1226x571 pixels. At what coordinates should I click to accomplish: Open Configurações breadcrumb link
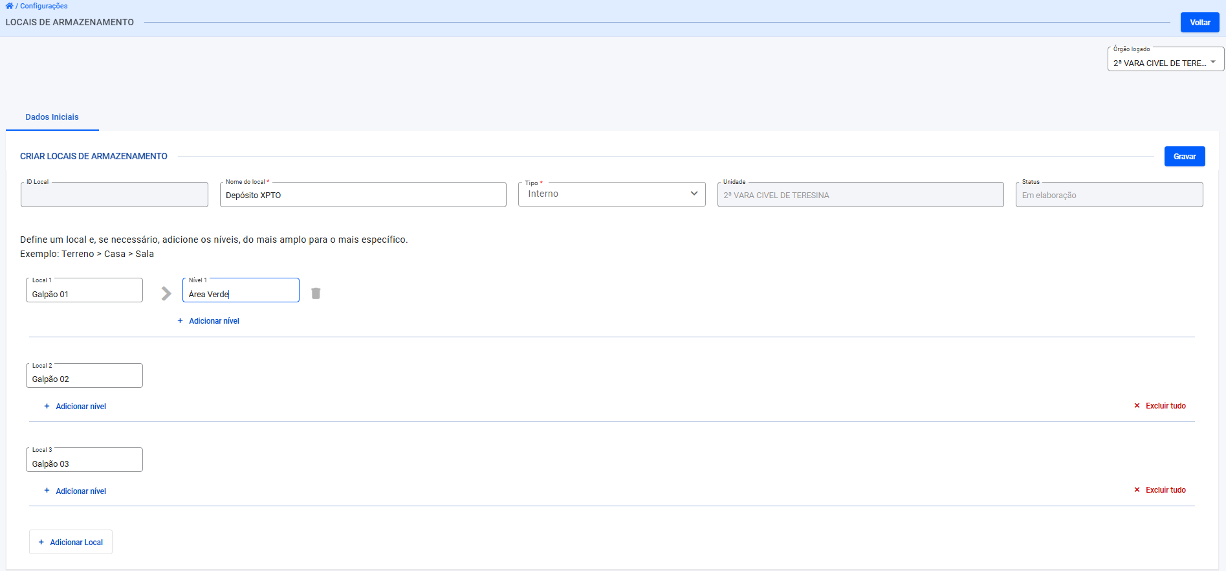tap(43, 6)
